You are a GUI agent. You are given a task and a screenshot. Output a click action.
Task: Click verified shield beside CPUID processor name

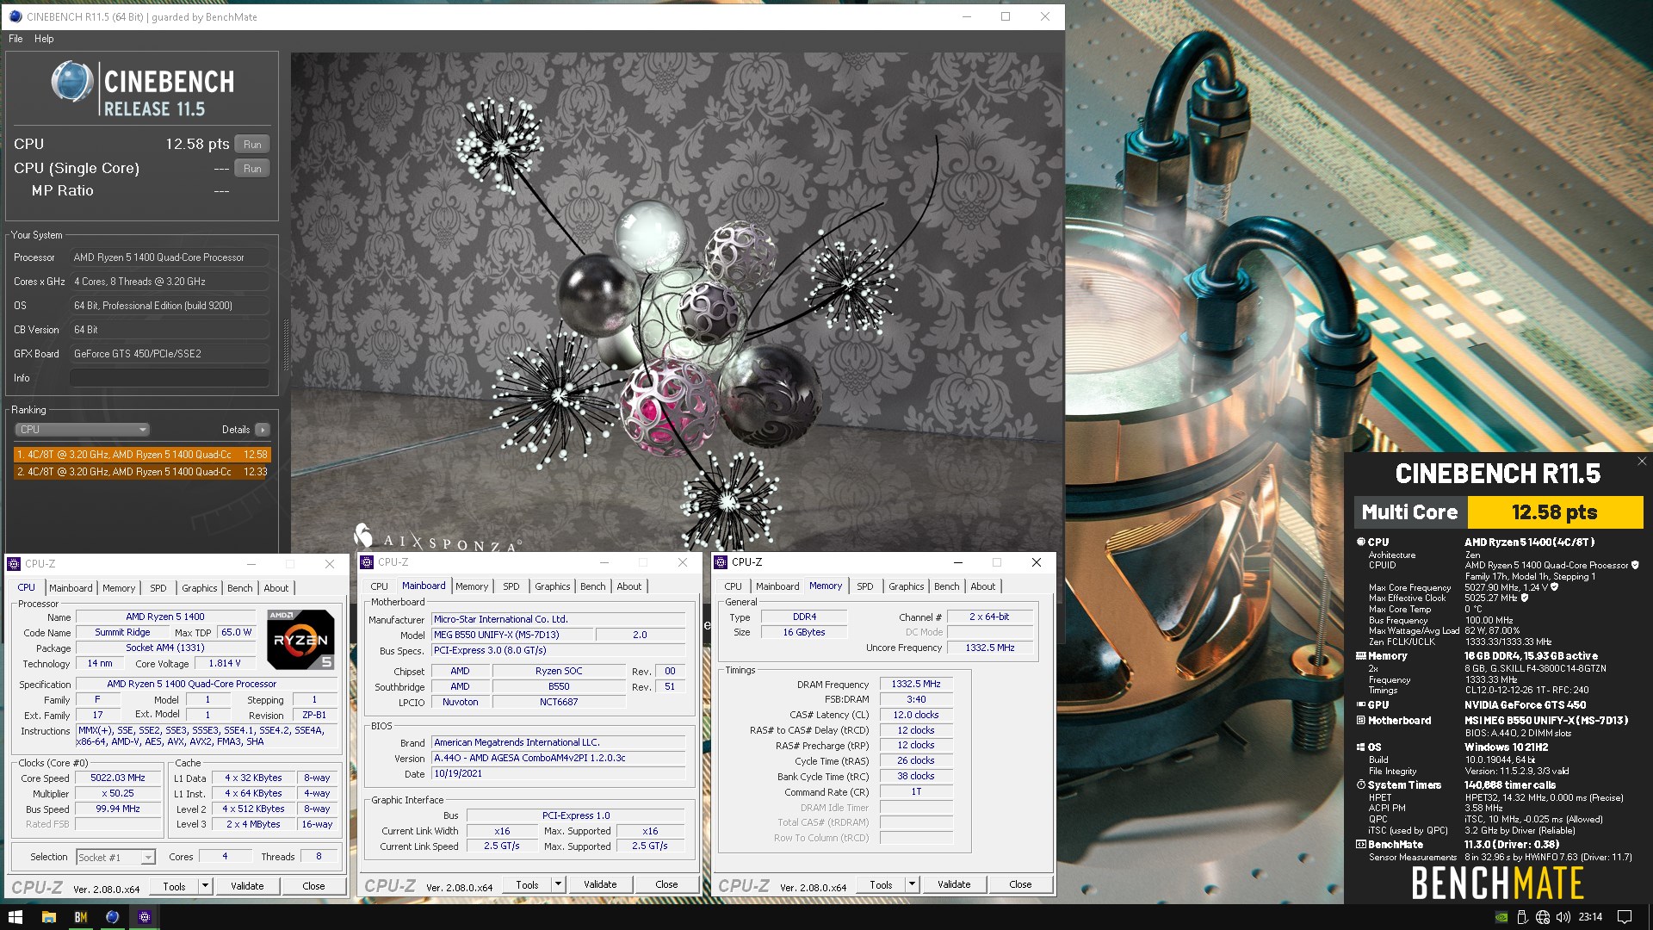pos(1635,566)
